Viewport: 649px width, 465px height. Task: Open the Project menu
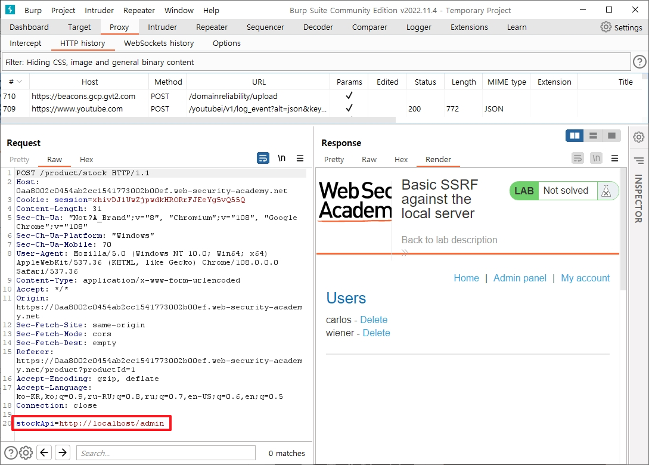click(x=63, y=10)
